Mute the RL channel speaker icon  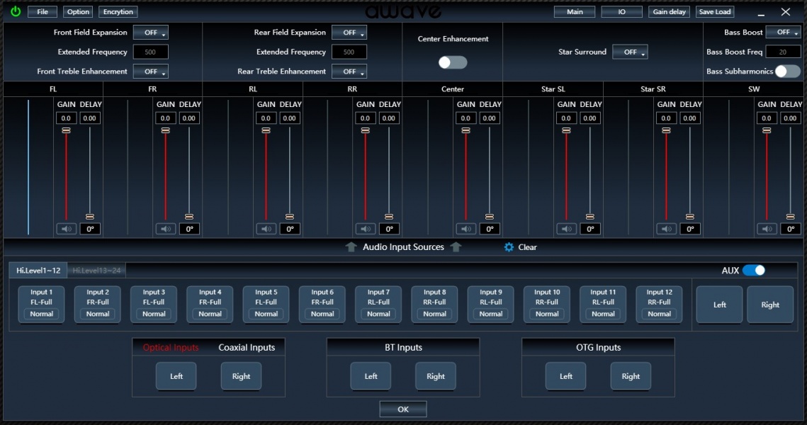tap(266, 229)
